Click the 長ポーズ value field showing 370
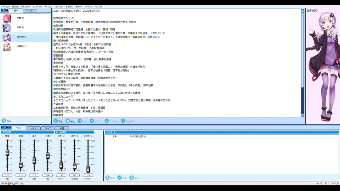This screenshot has width=340, height=191. [x=74, y=175]
